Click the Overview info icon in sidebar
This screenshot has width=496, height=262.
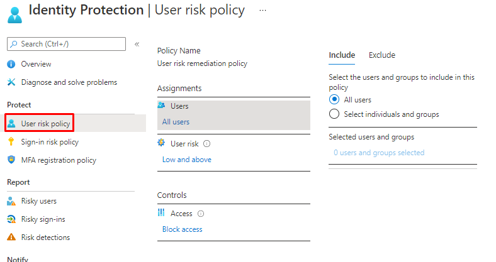[11, 64]
